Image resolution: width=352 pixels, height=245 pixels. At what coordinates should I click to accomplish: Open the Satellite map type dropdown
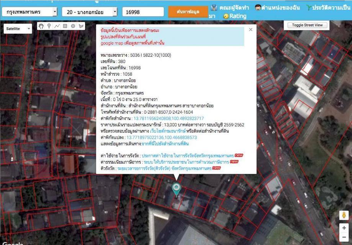[18, 29]
